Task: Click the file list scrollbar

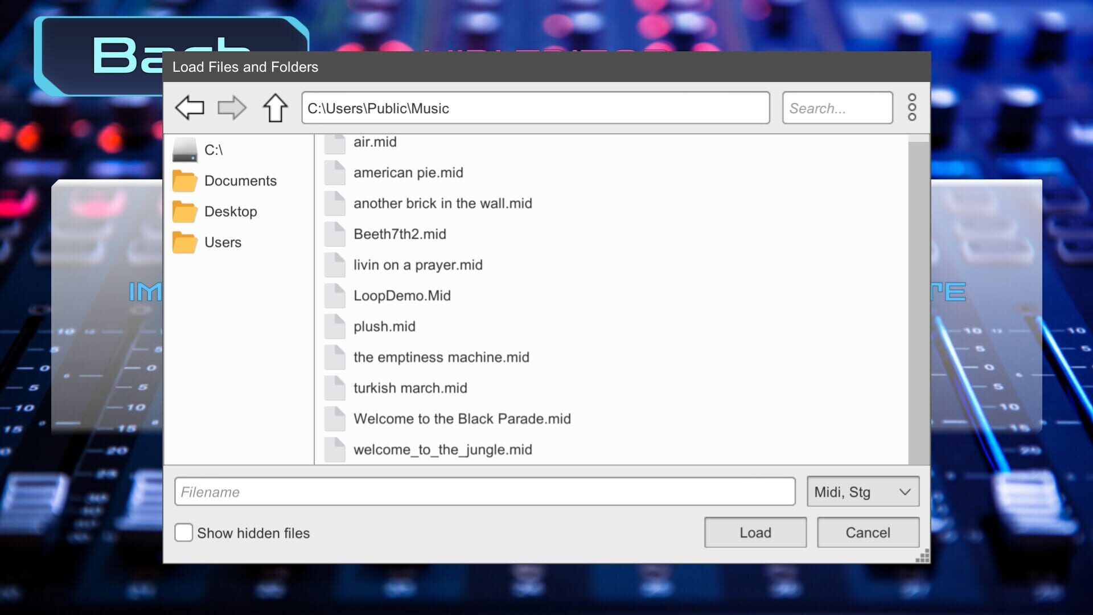Action: (x=917, y=296)
